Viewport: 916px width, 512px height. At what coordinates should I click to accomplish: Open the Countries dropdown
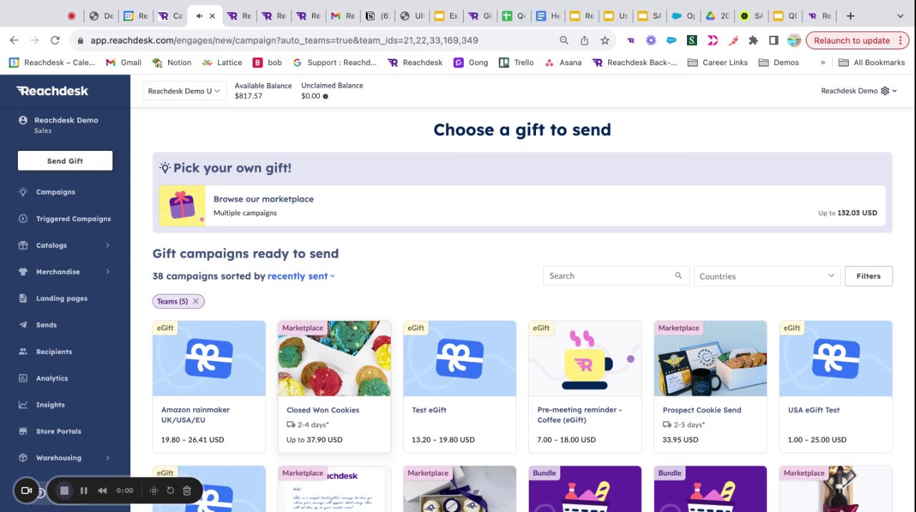(x=766, y=276)
